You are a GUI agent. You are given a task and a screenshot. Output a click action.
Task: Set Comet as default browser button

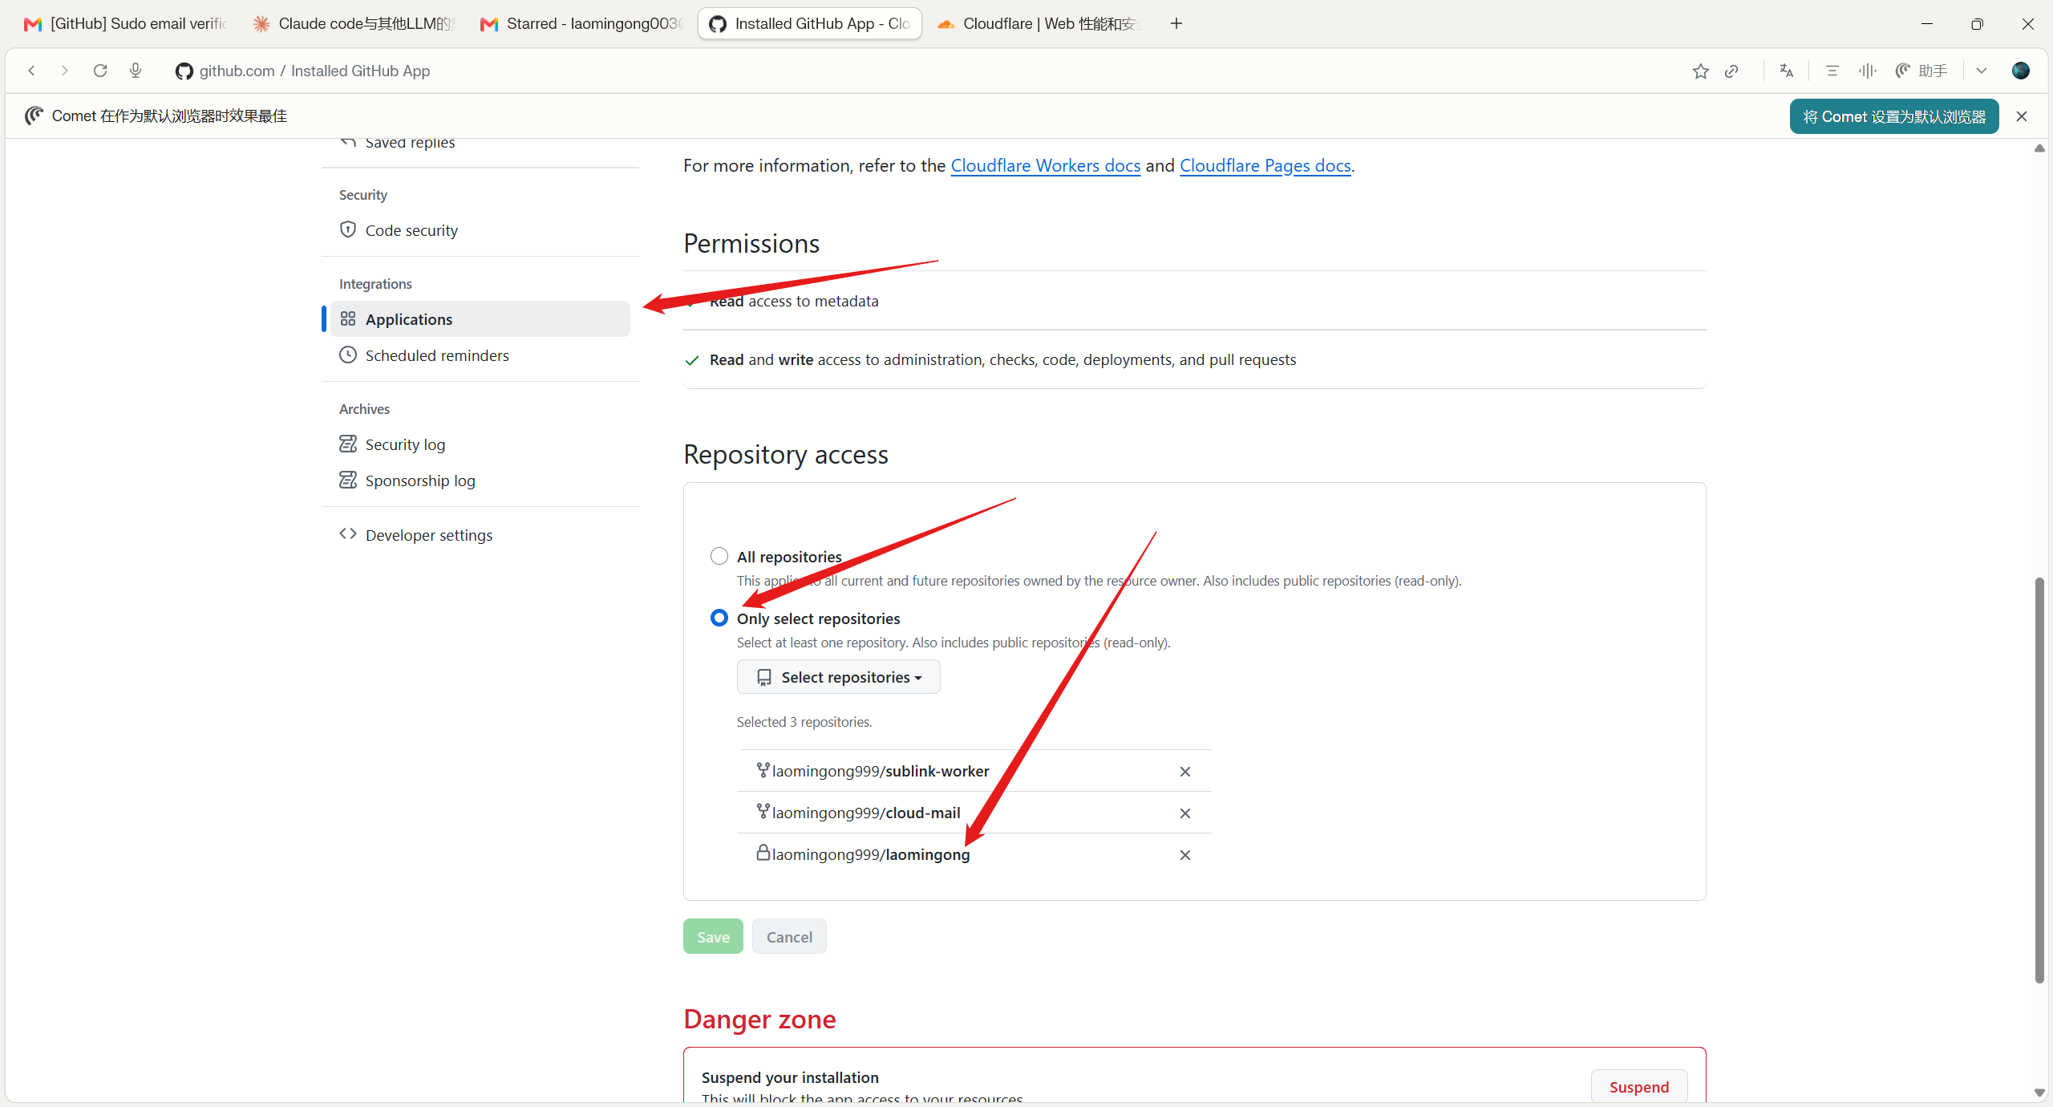1894,116
